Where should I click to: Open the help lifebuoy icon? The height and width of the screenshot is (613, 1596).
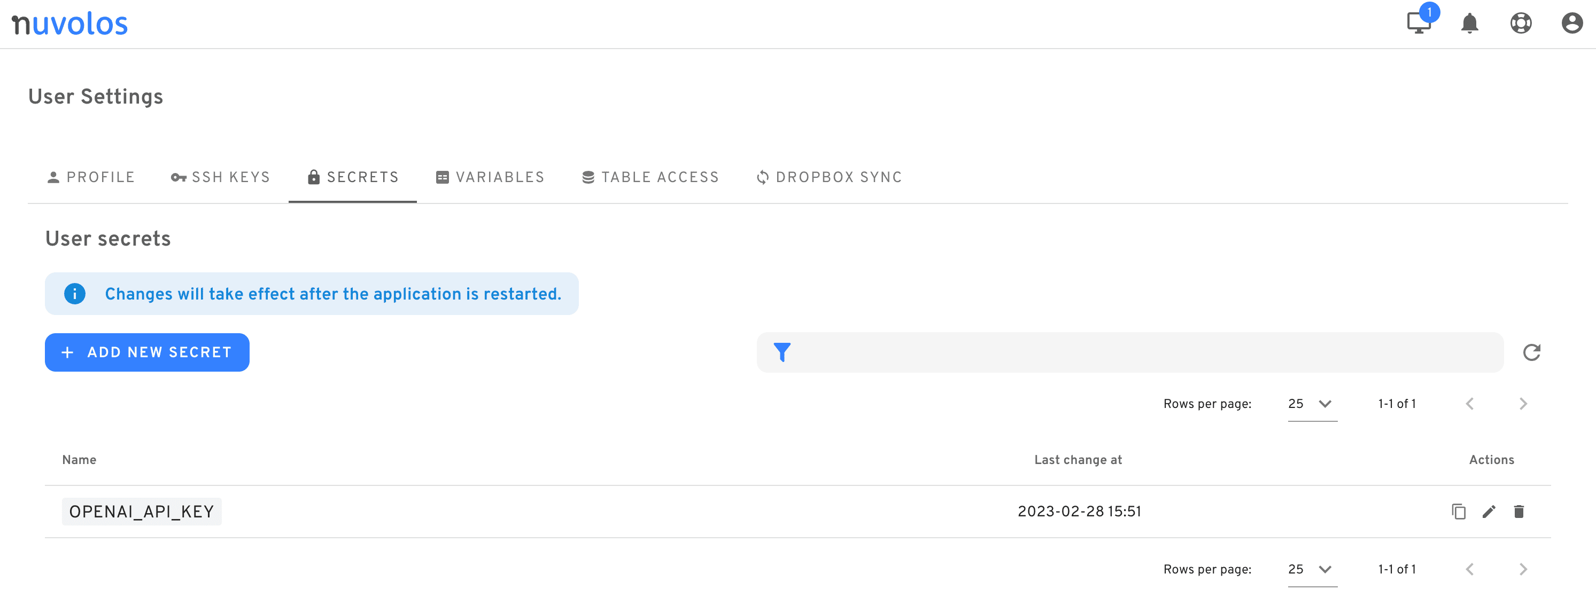point(1521,23)
